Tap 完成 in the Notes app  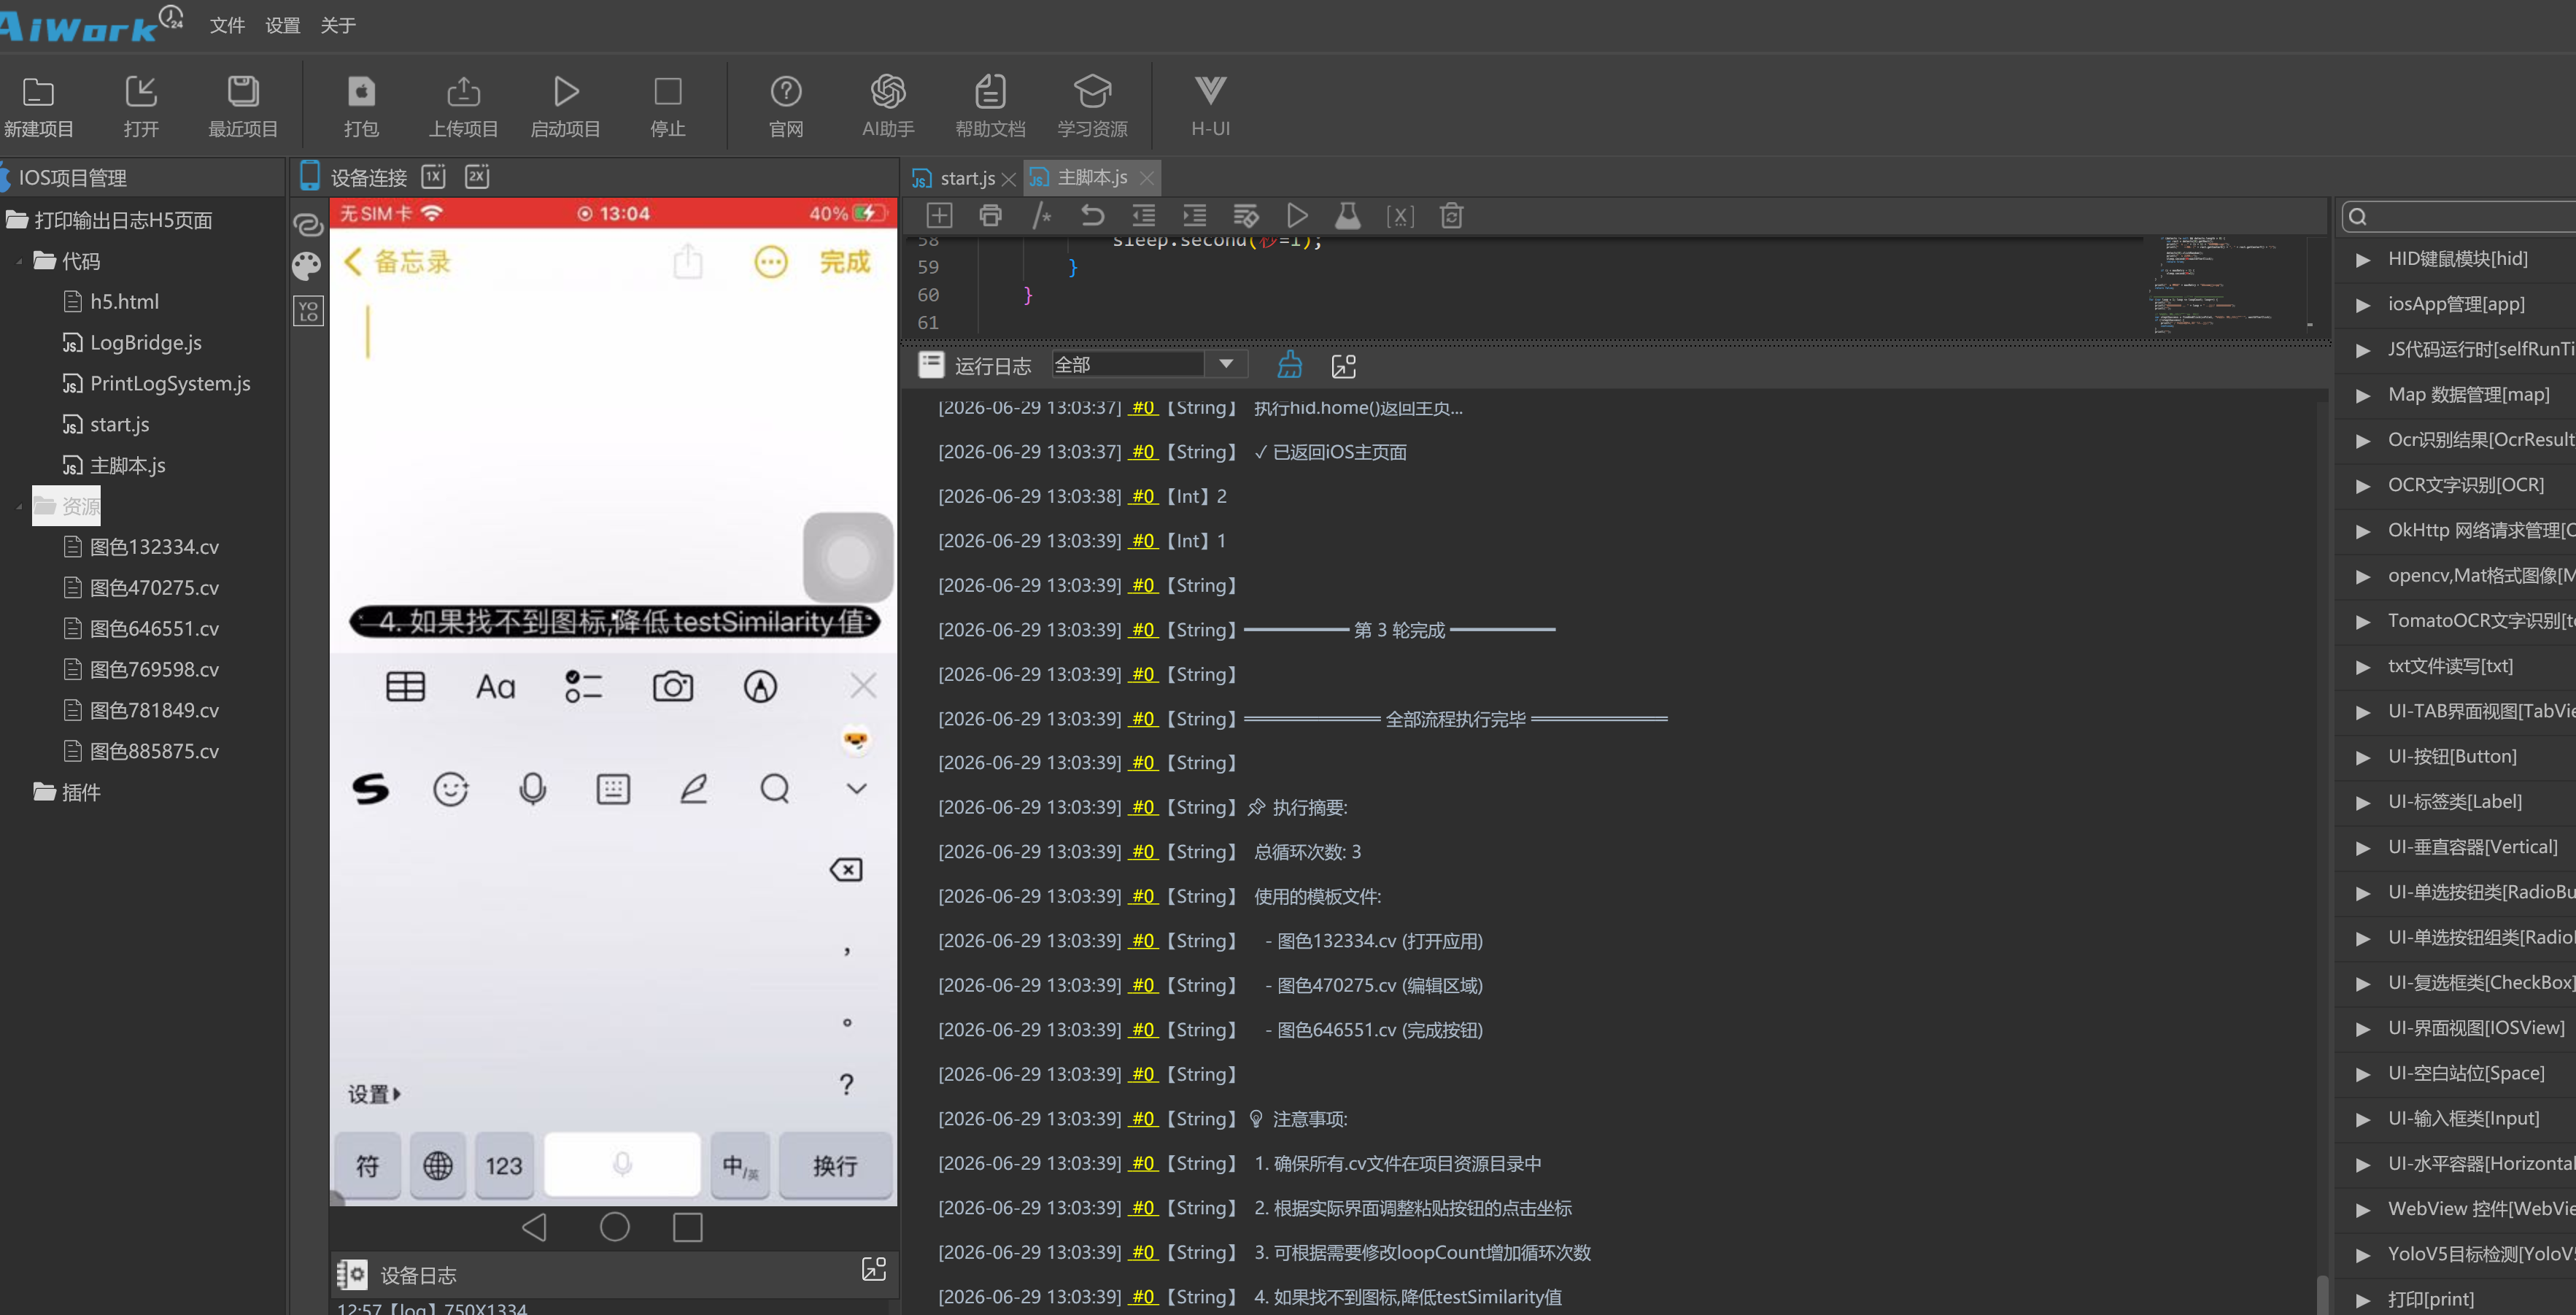coord(845,262)
